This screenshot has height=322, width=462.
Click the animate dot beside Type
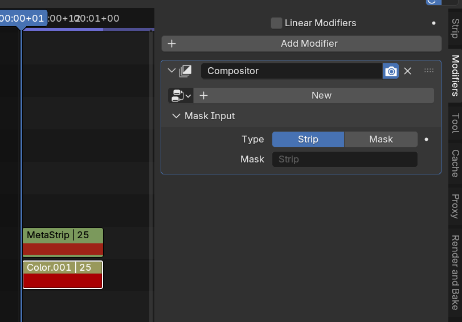click(x=426, y=140)
